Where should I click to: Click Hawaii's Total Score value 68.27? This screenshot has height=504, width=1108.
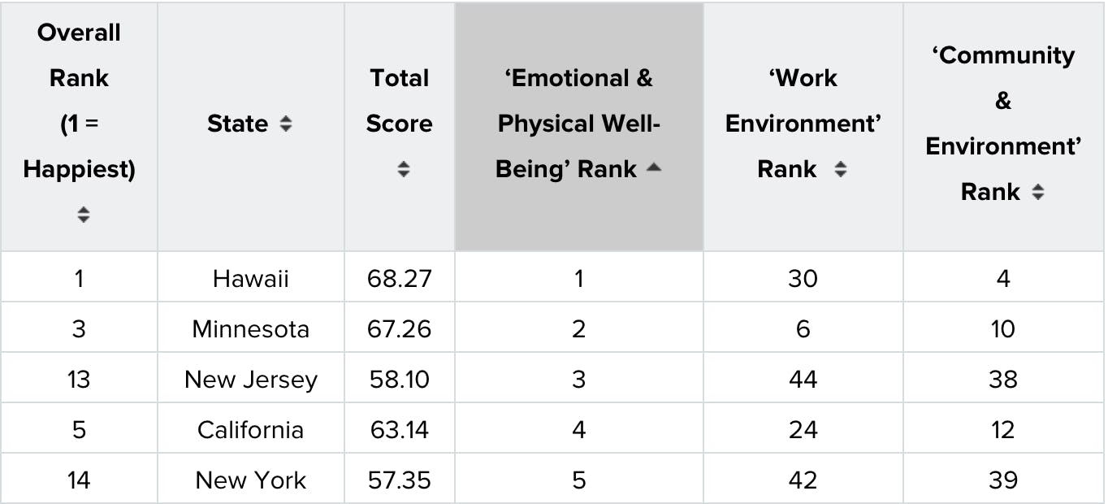point(399,278)
